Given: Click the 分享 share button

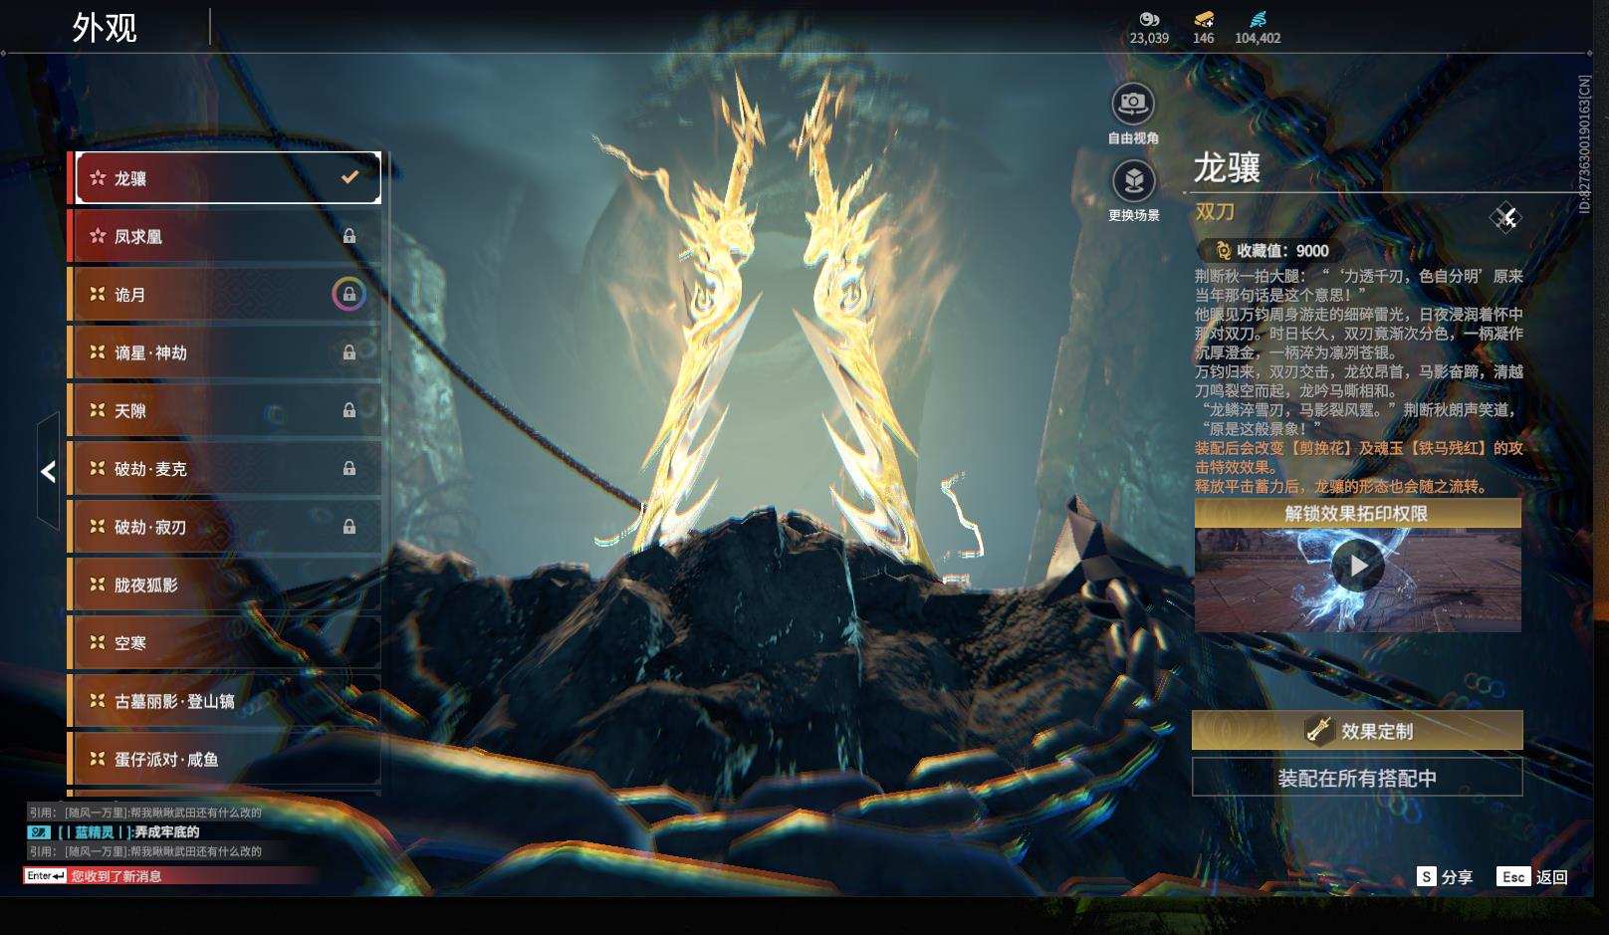Looking at the screenshot, I should 1445,876.
